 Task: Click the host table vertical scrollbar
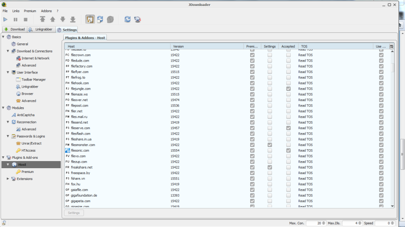click(392, 129)
